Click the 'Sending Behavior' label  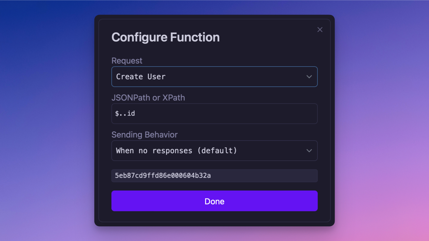[x=144, y=135]
